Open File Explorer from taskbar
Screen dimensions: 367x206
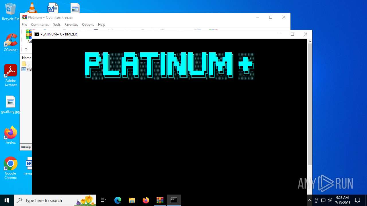click(x=132, y=200)
